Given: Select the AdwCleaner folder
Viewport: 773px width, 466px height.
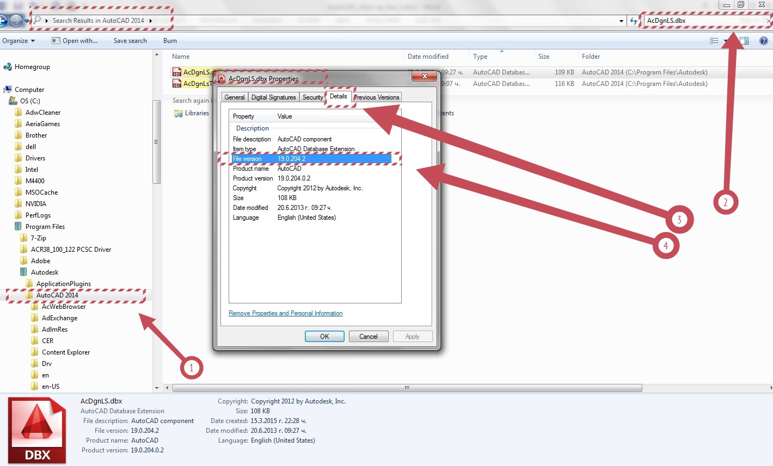Looking at the screenshot, I should coord(38,113).
